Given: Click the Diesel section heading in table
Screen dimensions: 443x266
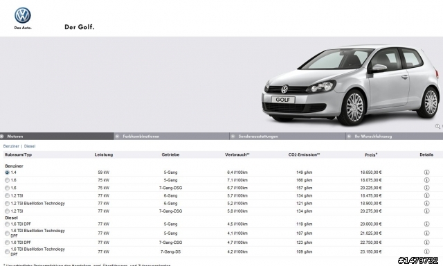Looking at the screenshot, I should (x=11, y=218).
